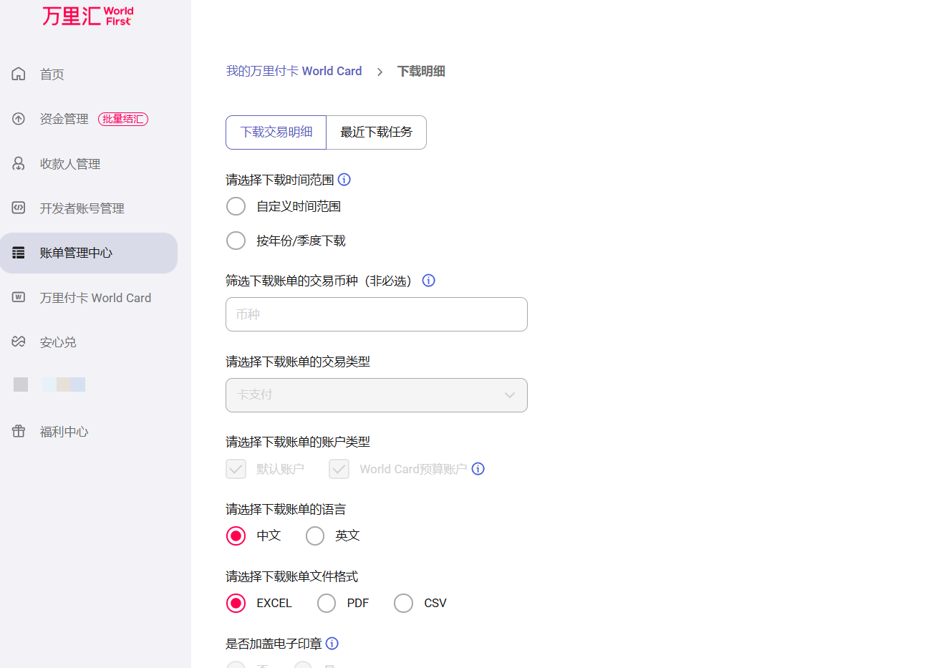928x668 pixels.
Task: Open the 卡支付 transaction type dropdown
Action: pos(377,395)
